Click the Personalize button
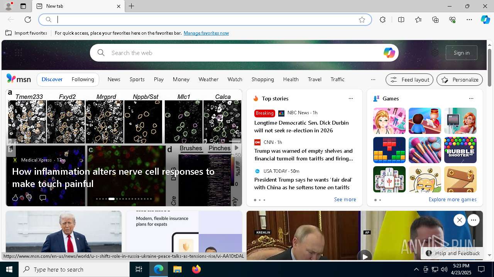This screenshot has width=494, height=277. click(x=460, y=80)
